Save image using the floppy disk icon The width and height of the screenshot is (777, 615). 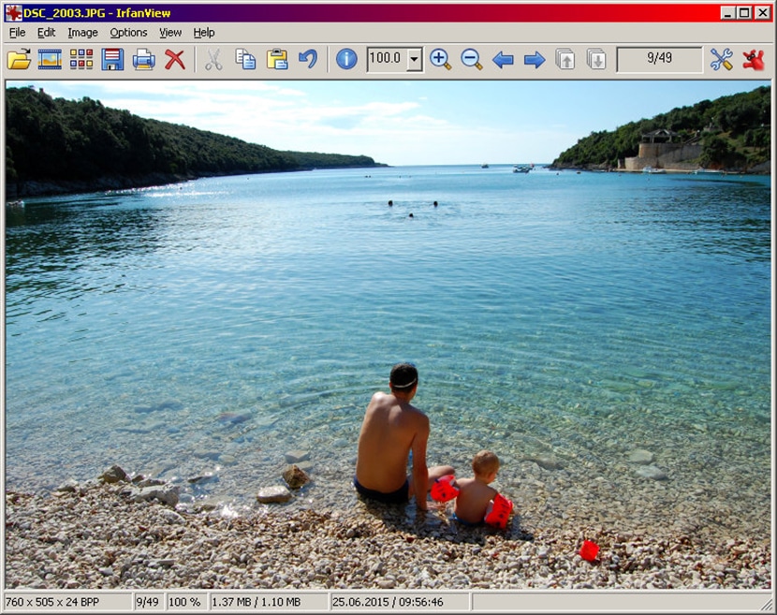pyautogui.click(x=112, y=60)
